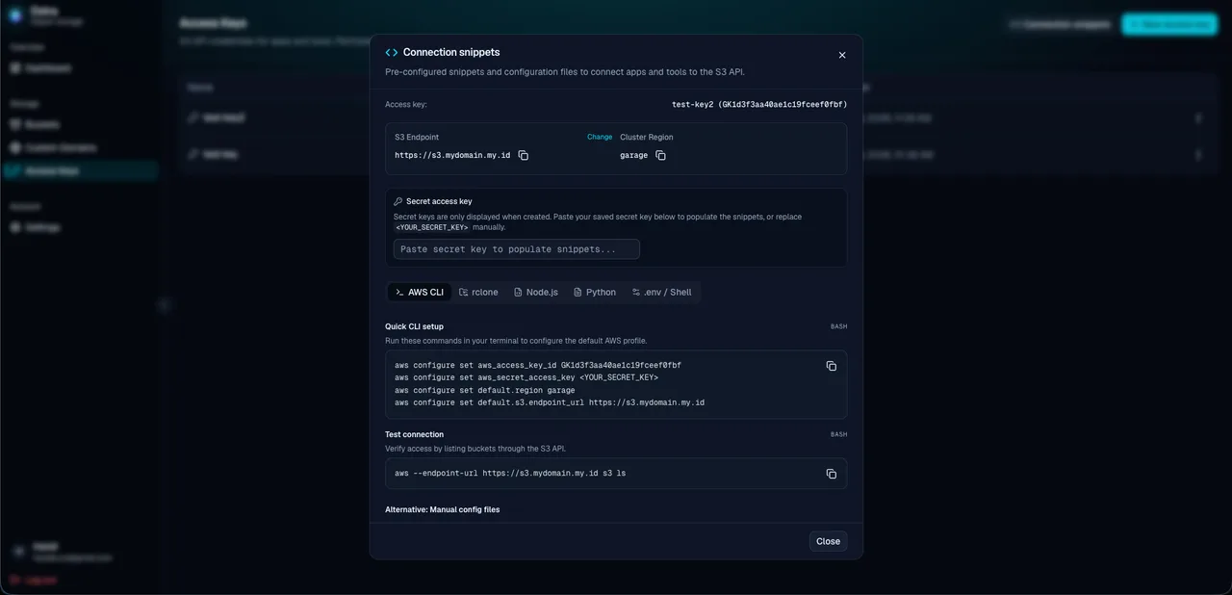
Task: Click the New access key button in the background page
Action: click(x=1169, y=24)
